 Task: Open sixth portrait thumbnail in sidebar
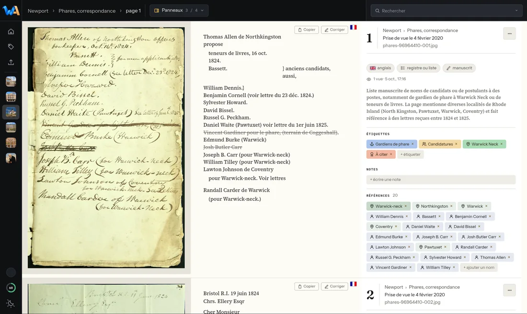[11, 158]
